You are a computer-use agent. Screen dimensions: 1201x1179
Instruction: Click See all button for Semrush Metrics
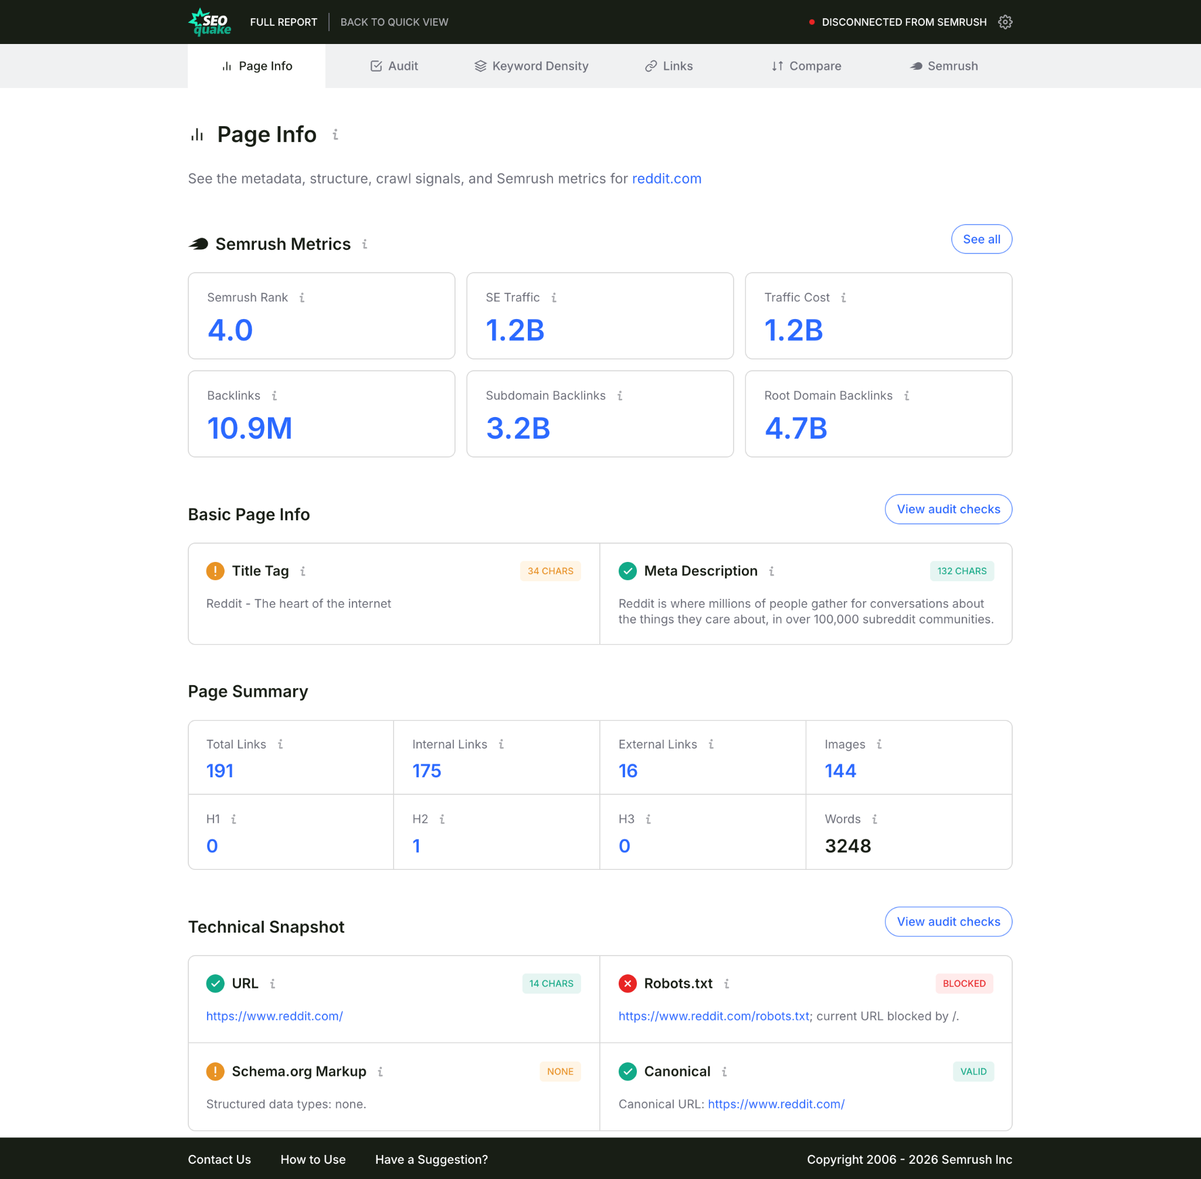pos(981,239)
